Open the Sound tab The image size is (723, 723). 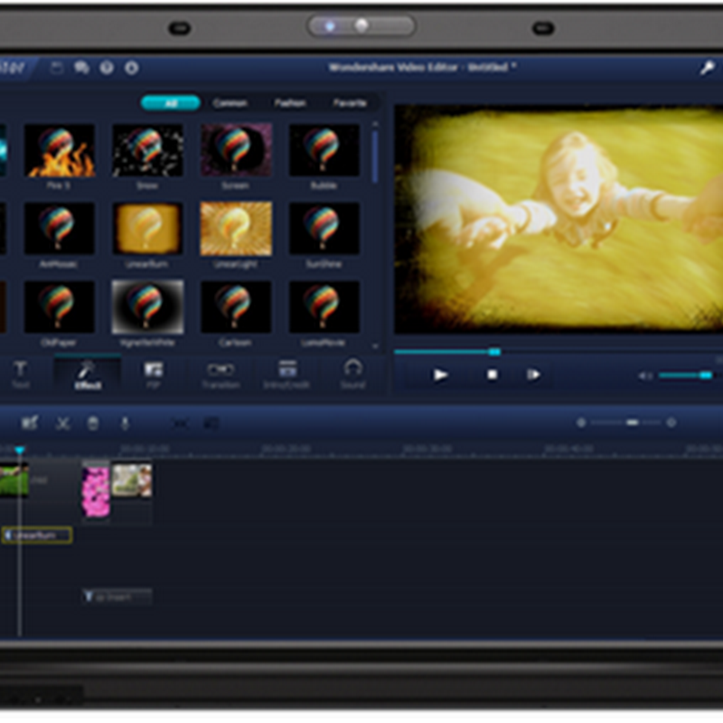tap(352, 374)
